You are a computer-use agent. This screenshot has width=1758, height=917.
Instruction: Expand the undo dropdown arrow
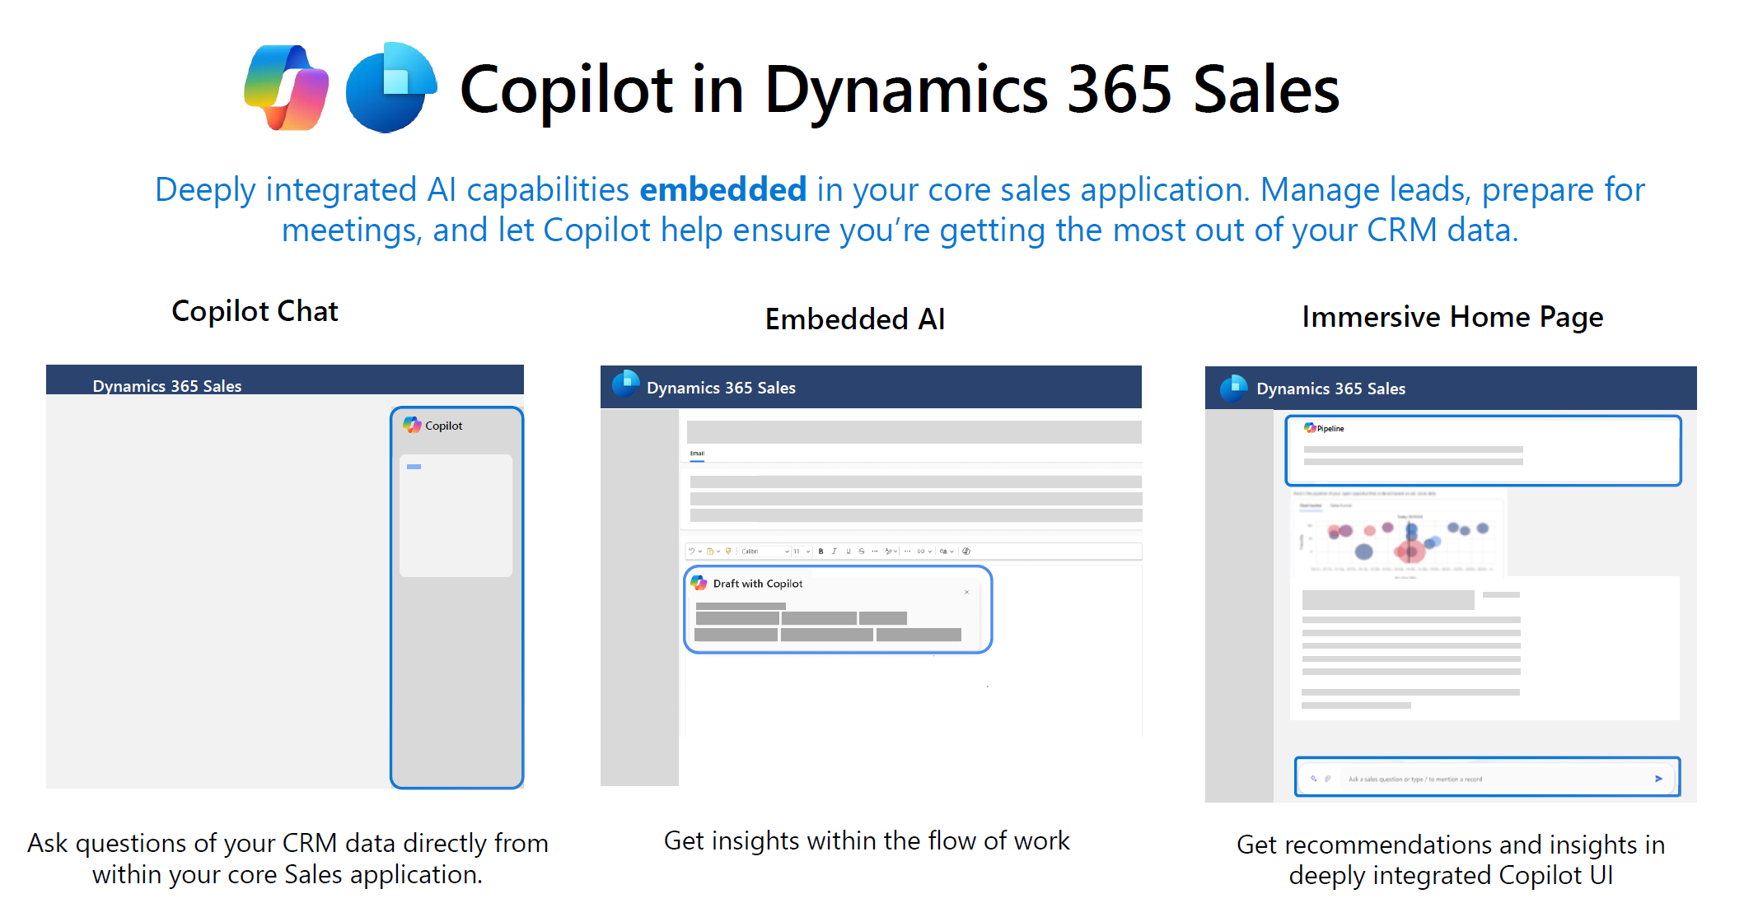[x=699, y=552]
